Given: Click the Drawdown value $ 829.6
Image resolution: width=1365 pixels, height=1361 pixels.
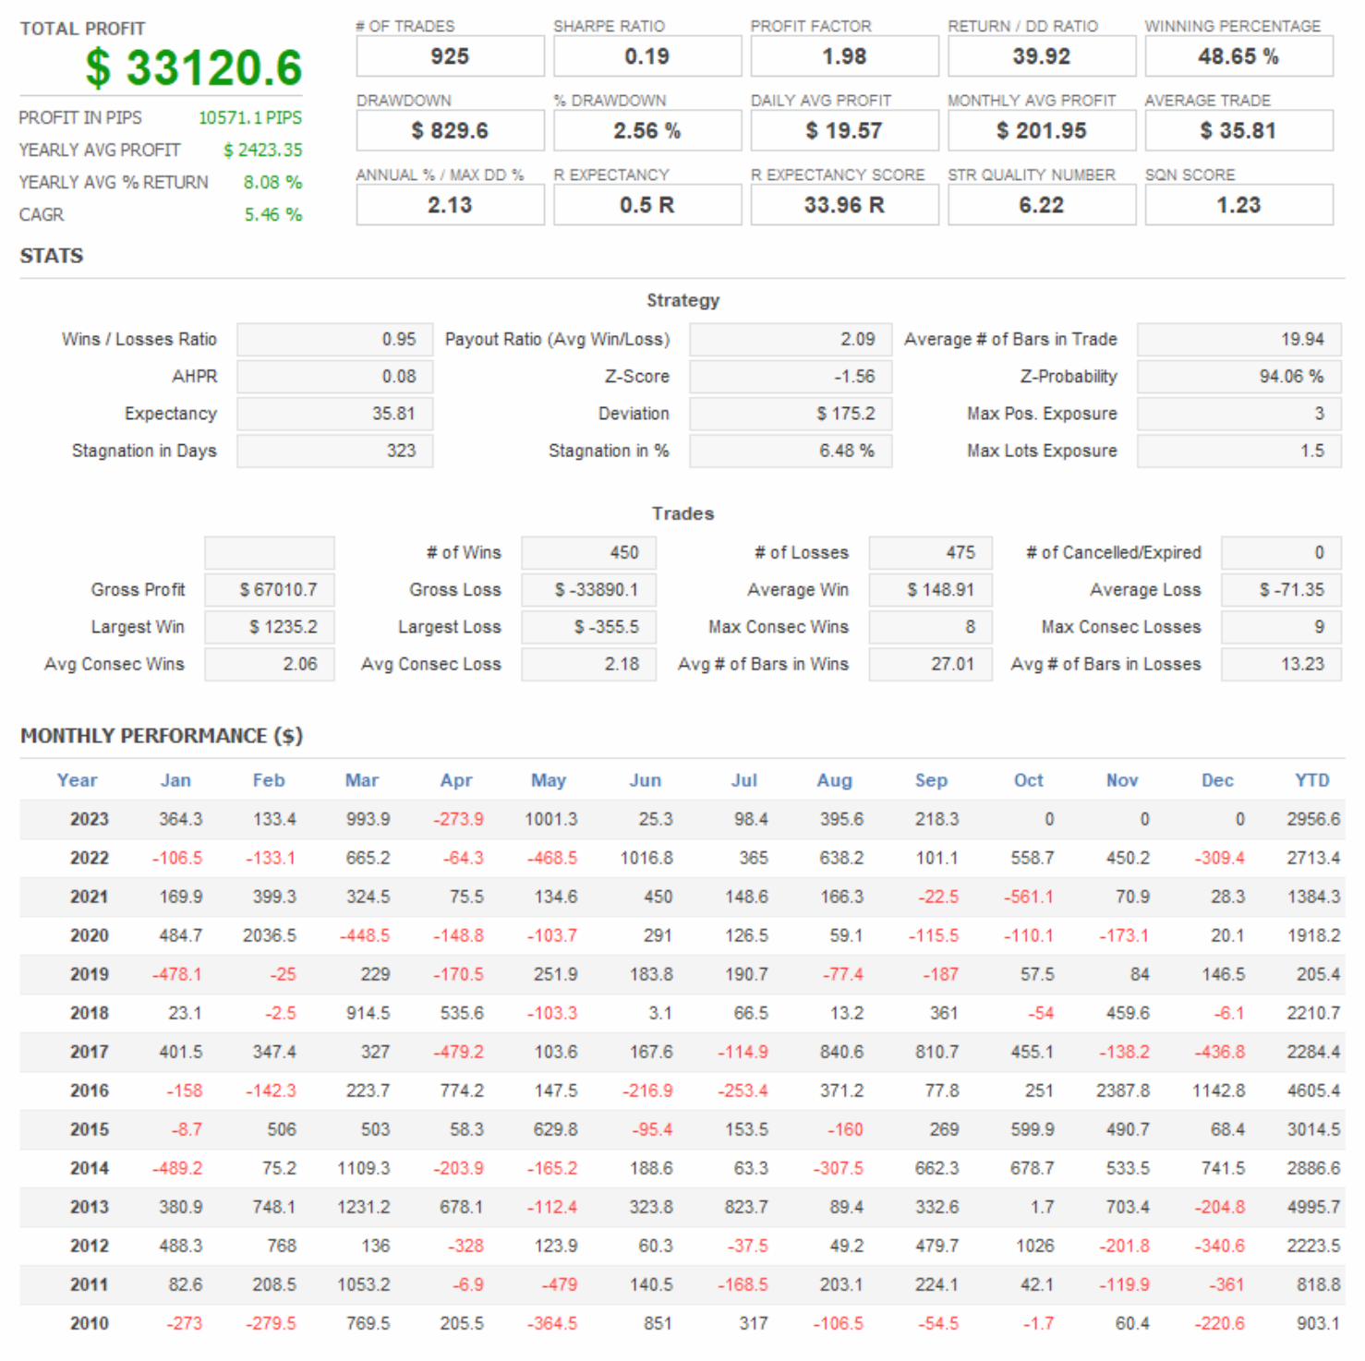Looking at the screenshot, I should [x=450, y=130].
